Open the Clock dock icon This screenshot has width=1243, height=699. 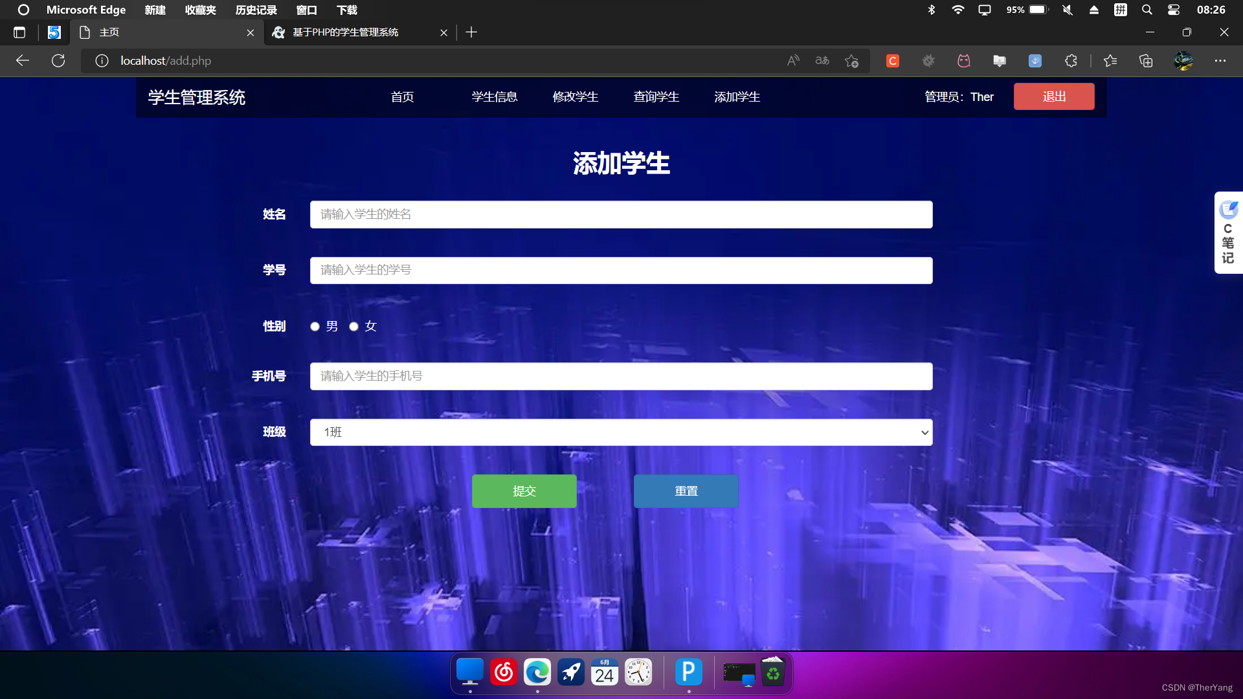click(x=638, y=673)
